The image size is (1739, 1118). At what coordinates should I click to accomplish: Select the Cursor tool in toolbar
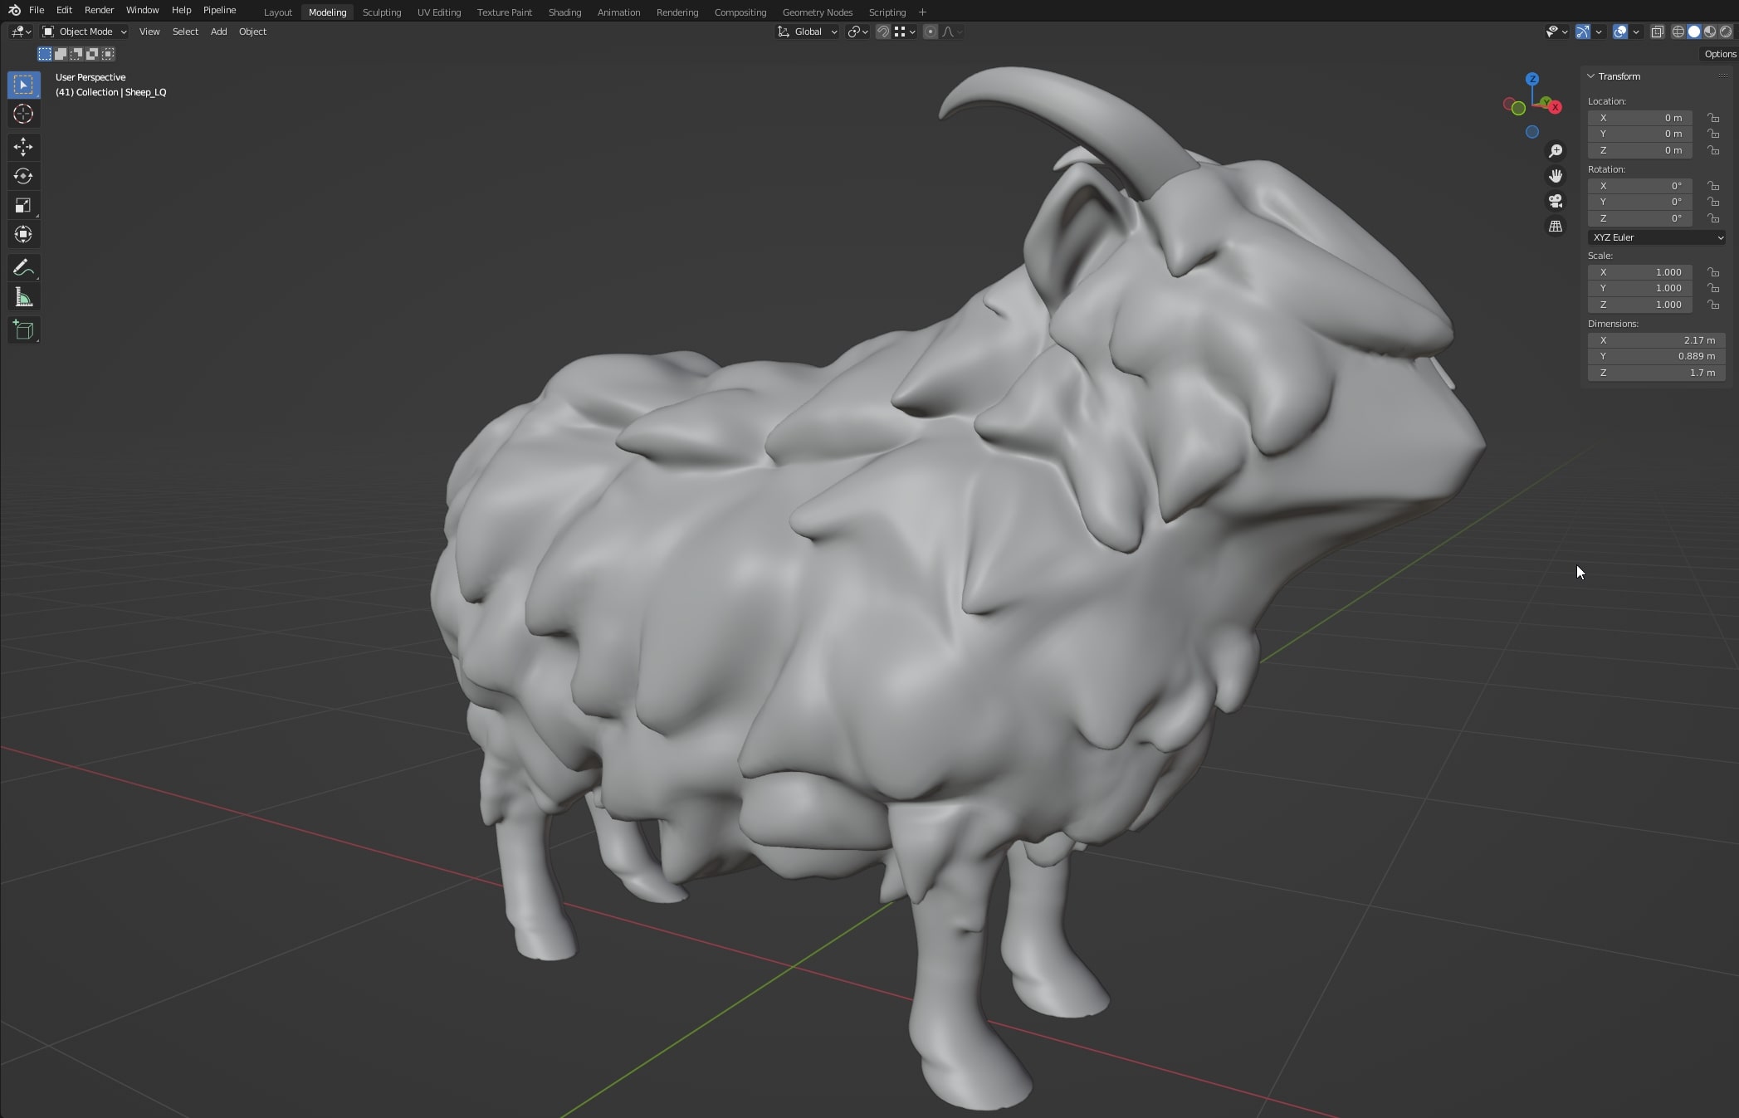(x=23, y=115)
